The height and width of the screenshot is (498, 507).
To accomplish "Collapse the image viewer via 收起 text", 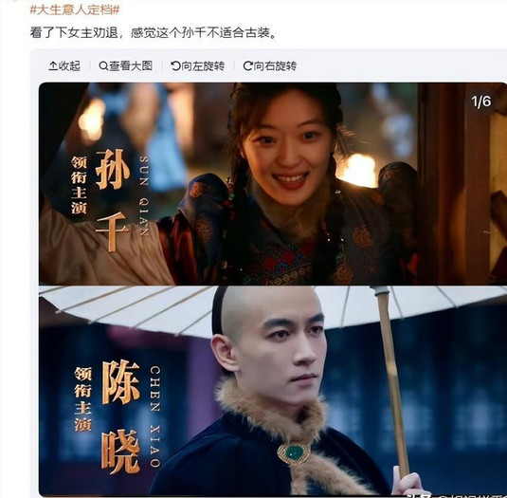I will 69,66.
